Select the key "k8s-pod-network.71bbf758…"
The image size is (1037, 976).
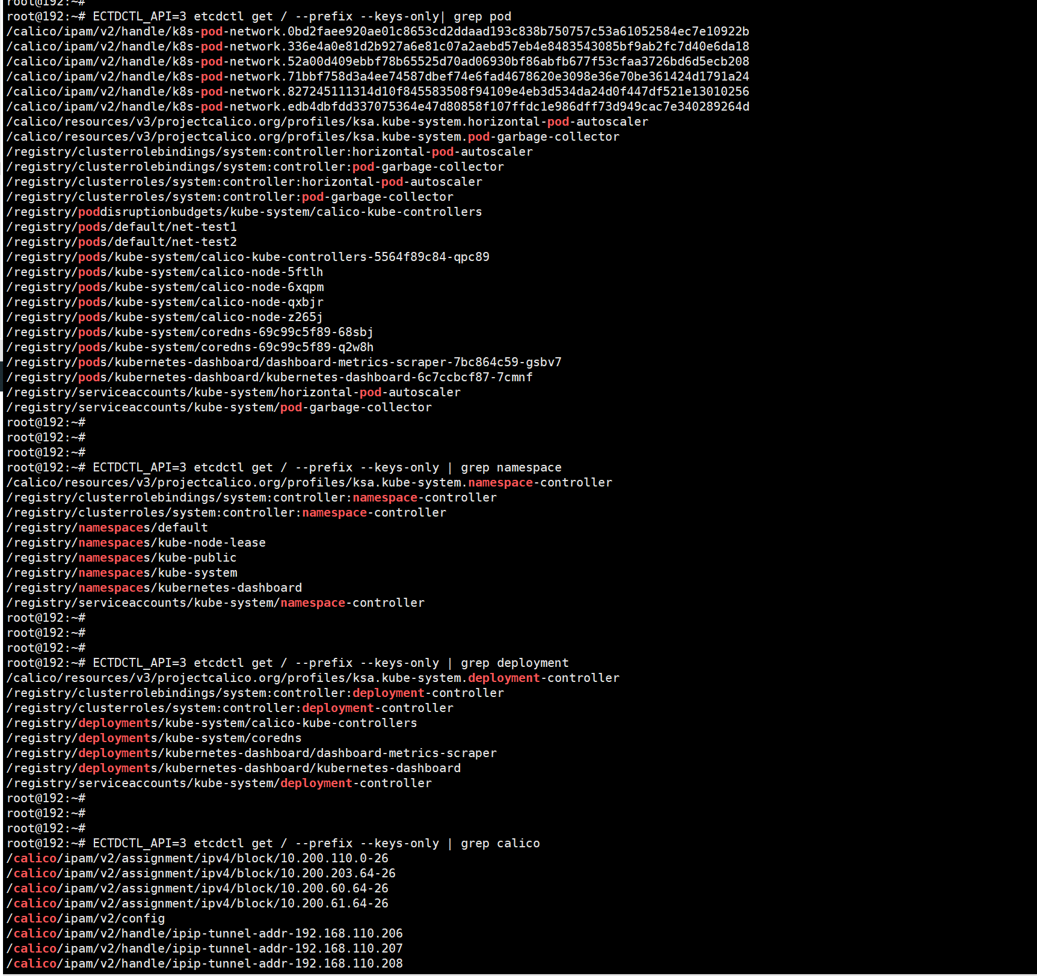(378, 76)
